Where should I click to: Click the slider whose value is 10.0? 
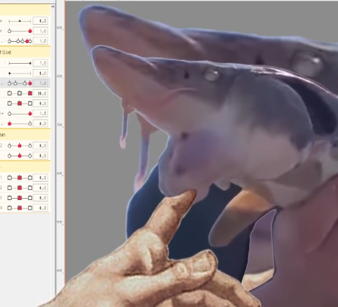tap(20, 93)
